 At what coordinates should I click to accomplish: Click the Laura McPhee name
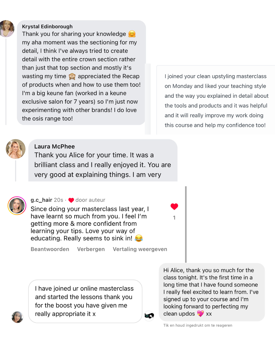pos(54,147)
